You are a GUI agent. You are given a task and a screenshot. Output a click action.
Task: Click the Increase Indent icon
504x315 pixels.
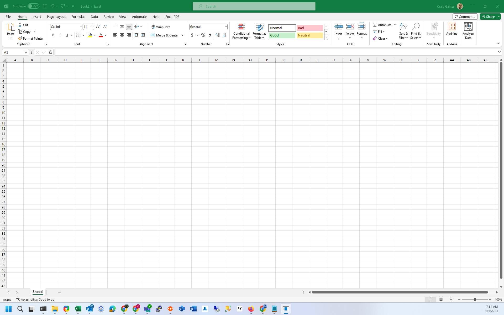(143, 35)
